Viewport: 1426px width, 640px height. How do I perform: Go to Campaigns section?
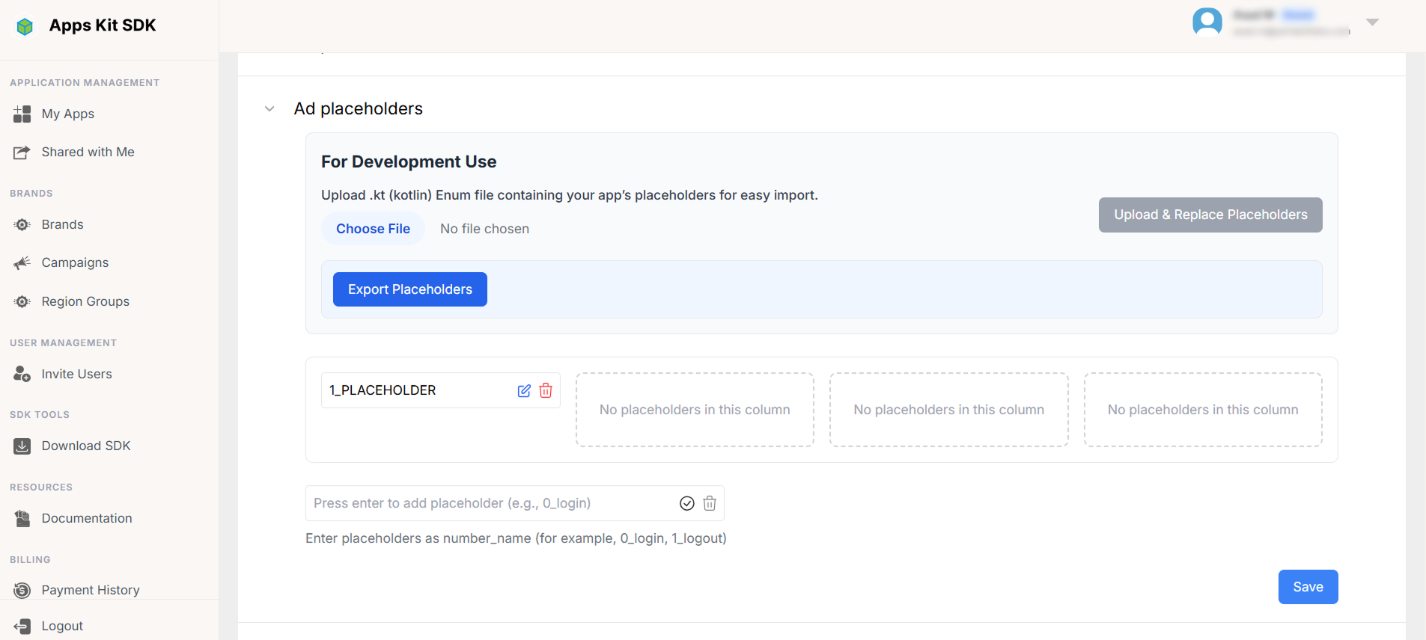point(76,262)
